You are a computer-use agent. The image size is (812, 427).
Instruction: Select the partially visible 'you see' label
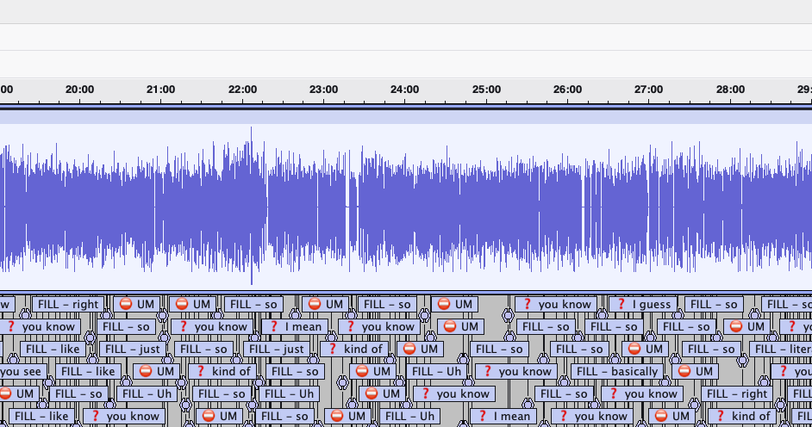point(21,372)
